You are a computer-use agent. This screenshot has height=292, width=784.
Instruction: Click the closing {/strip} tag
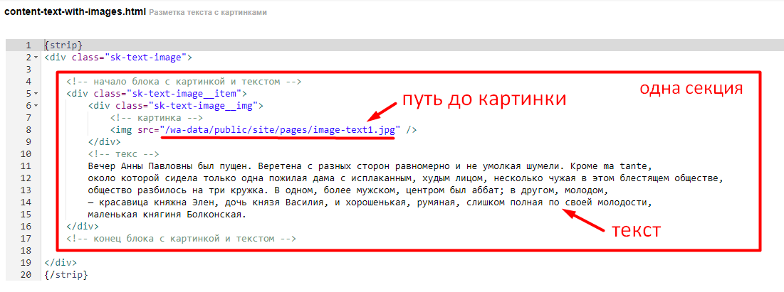point(66,274)
